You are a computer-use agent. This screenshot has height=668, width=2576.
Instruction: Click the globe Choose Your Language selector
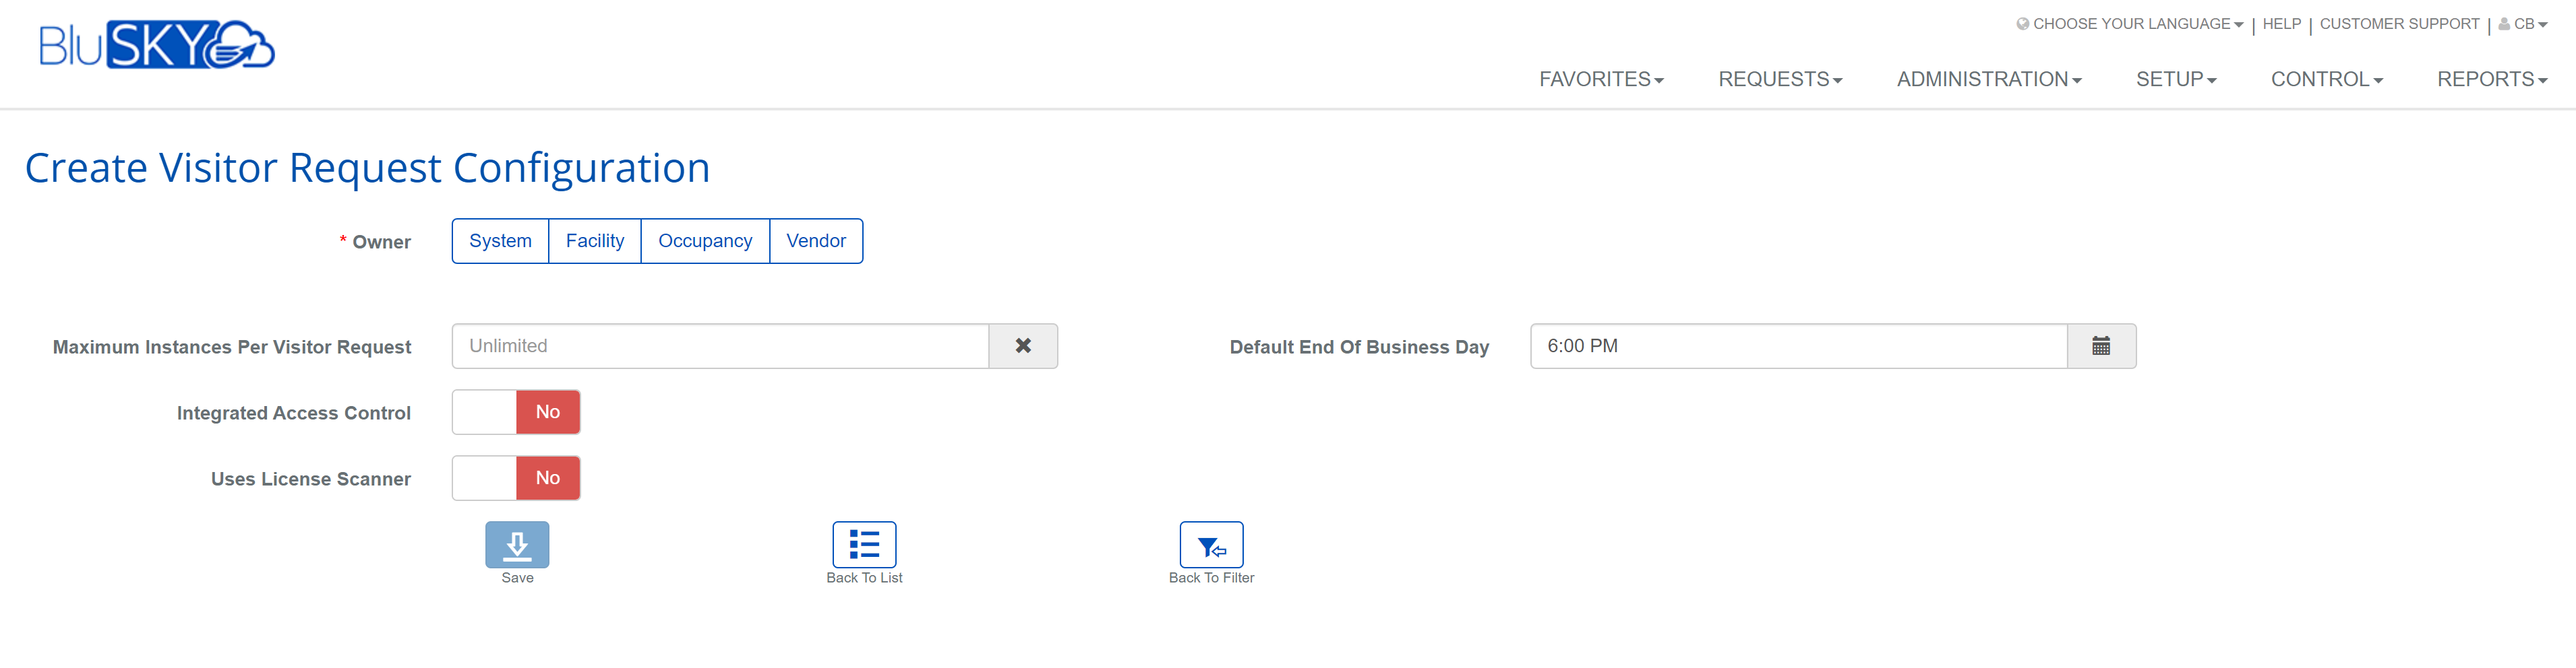click(2129, 24)
